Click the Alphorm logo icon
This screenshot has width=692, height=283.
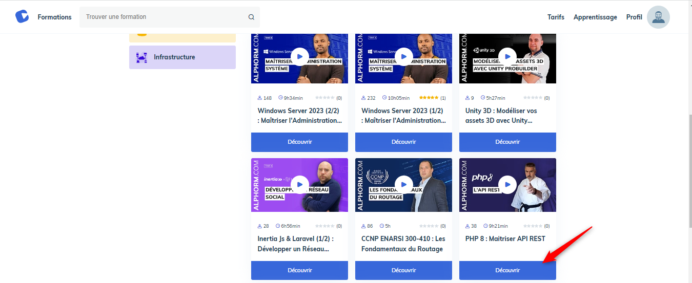pos(22,16)
